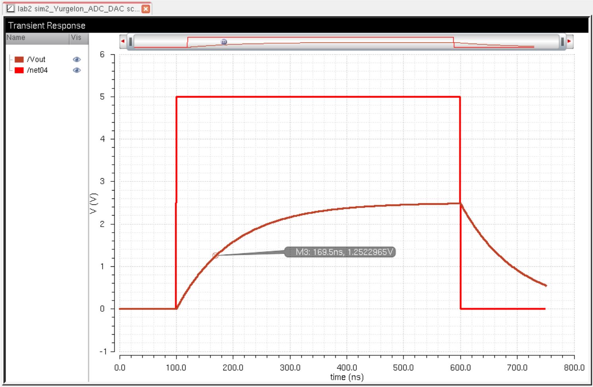This screenshot has width=593, height=387.
Task: Hide the /net04 signal using its eye icon
Action: [77, 70]
